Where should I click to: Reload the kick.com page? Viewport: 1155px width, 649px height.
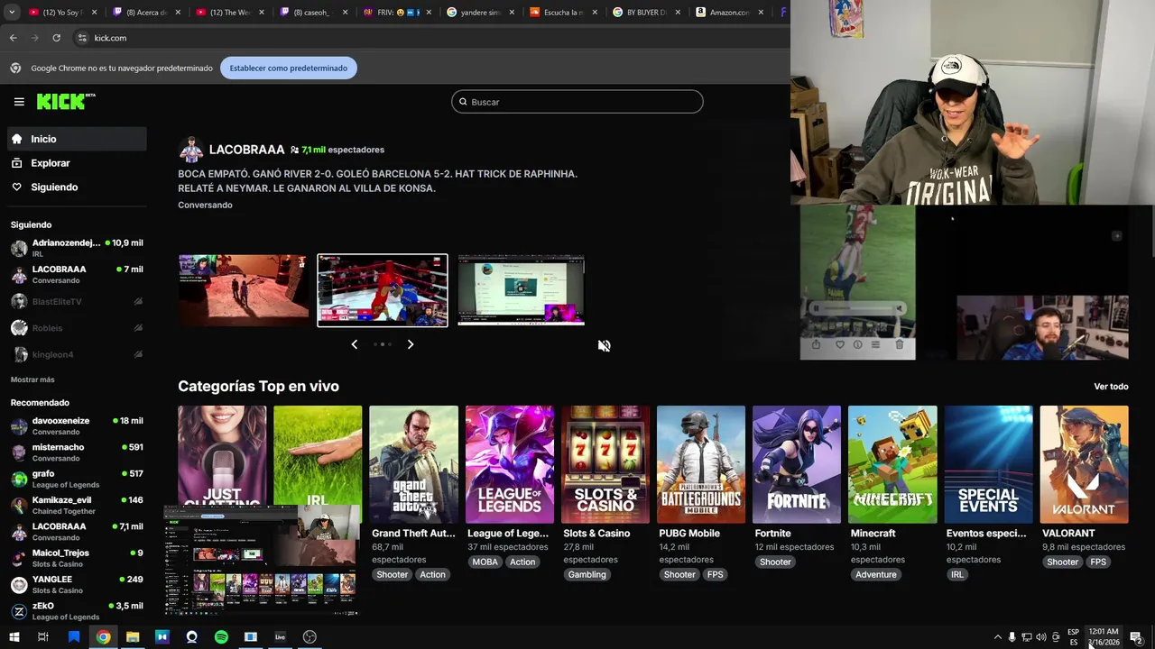56,38
